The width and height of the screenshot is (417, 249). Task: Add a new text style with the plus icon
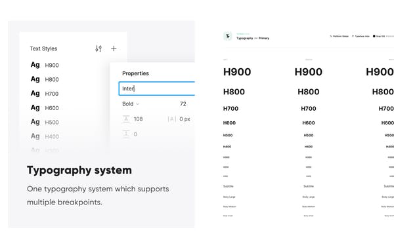[x=114, y=48]
